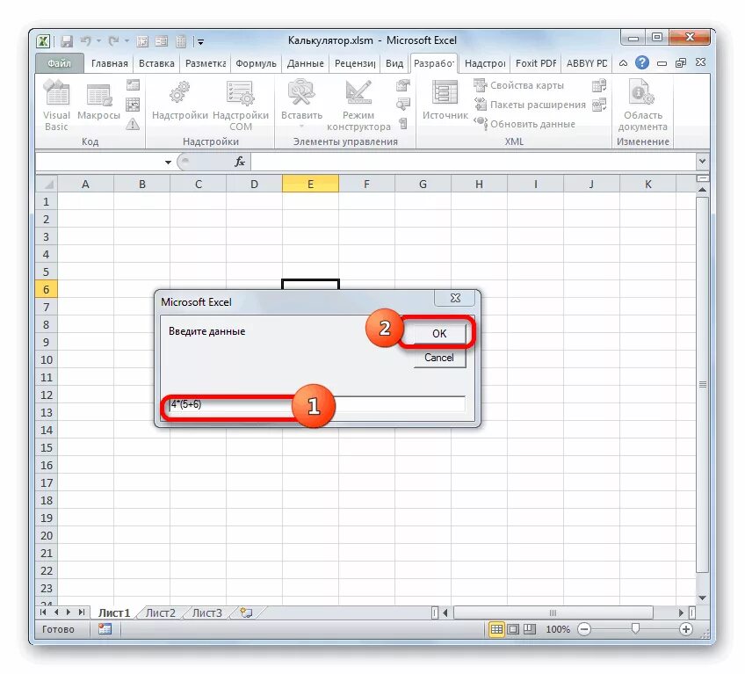Select row 6 header

click(46, 289)
